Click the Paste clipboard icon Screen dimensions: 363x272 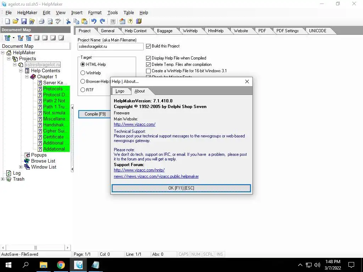[x=84, y=21]
